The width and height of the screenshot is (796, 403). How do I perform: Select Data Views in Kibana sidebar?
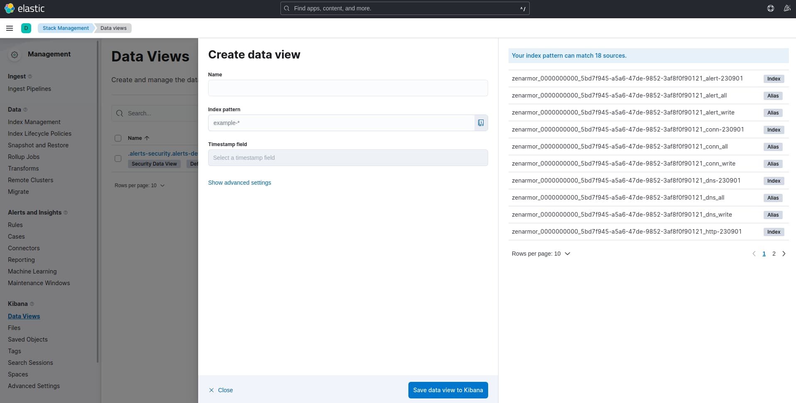(x=24, y=316)
